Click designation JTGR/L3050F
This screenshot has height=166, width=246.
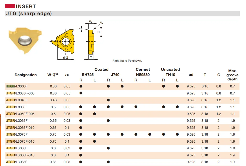pyautogui.click(x=17, y=107)
